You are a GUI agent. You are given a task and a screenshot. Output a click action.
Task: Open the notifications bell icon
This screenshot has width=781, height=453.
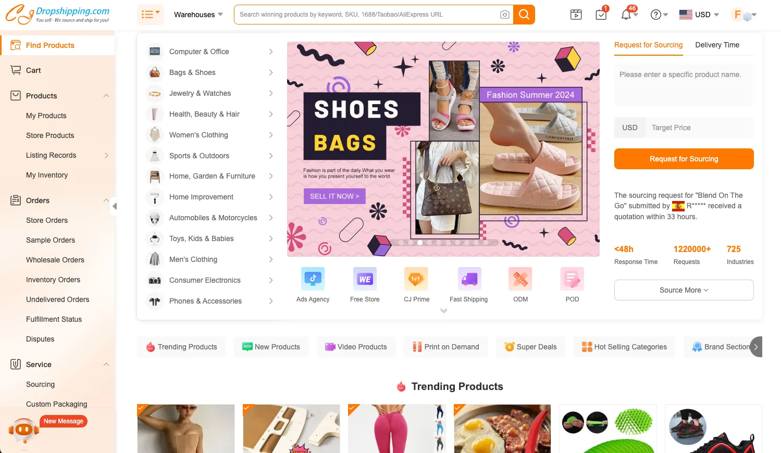coord(626,15)
